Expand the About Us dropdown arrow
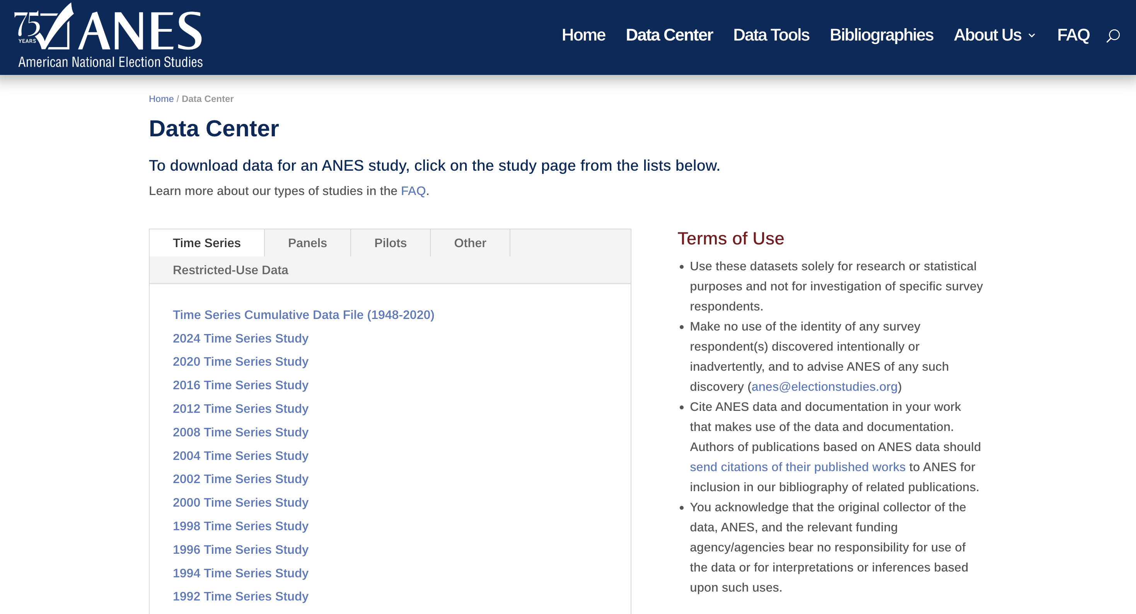 (x=1032, y=35)
